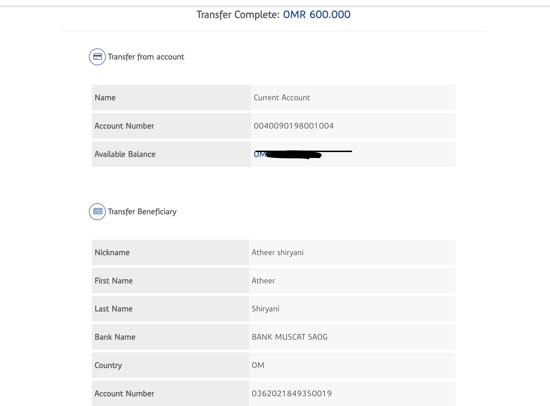The image size is (550, 406).
Task: Click the Available Balance row label
Action: (125, 154)
